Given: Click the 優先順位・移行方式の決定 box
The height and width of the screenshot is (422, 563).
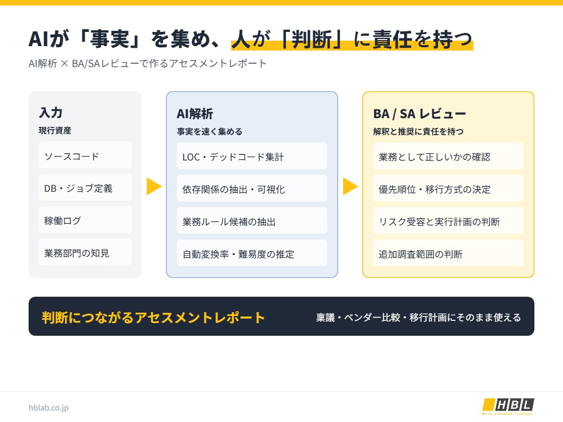Looking at the screenshot, I should [x=448, y=188].
